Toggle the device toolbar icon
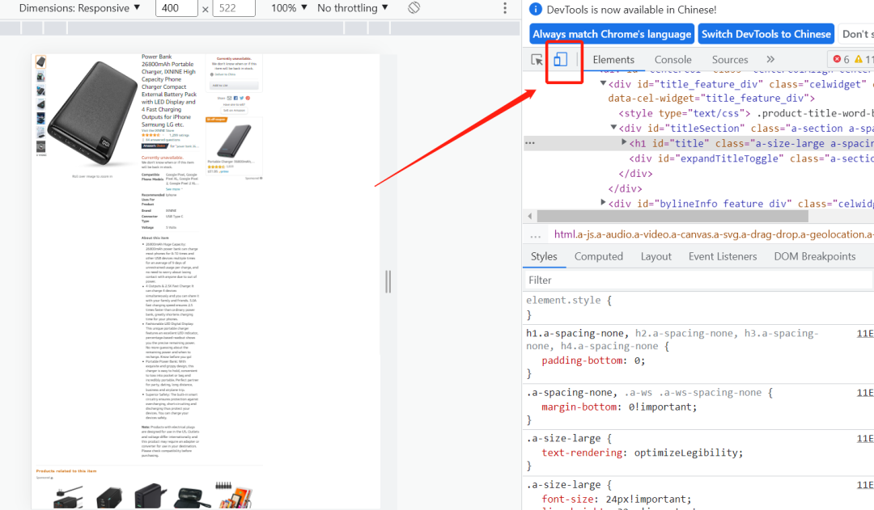The height and width of the screenshot is (510, 874). (x=560, y=59)
